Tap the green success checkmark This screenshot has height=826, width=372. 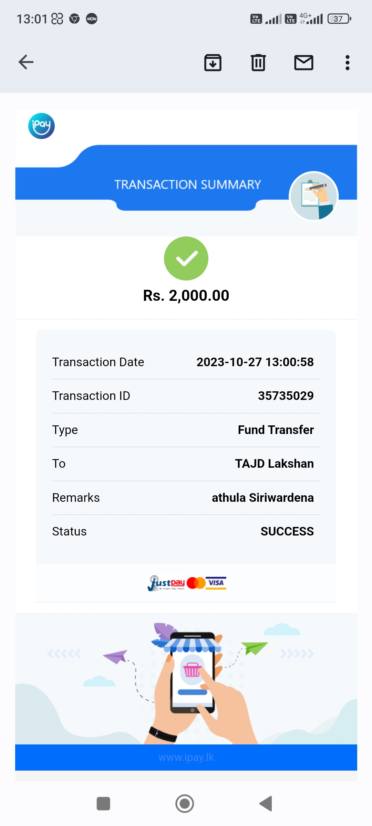tap(186, 258)
